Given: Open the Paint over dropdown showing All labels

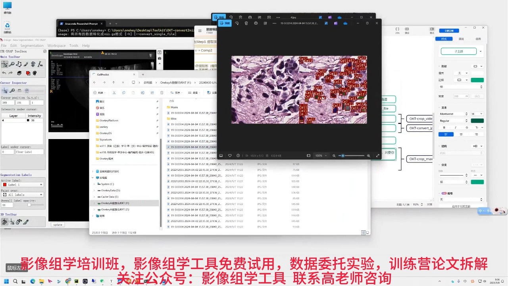Looking at the screenshot, I should pos(22,195).
